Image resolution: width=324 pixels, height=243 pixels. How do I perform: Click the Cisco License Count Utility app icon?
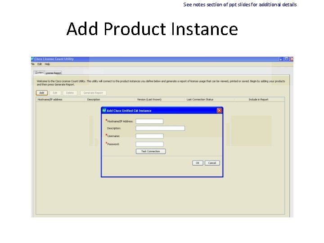[32, 59]
